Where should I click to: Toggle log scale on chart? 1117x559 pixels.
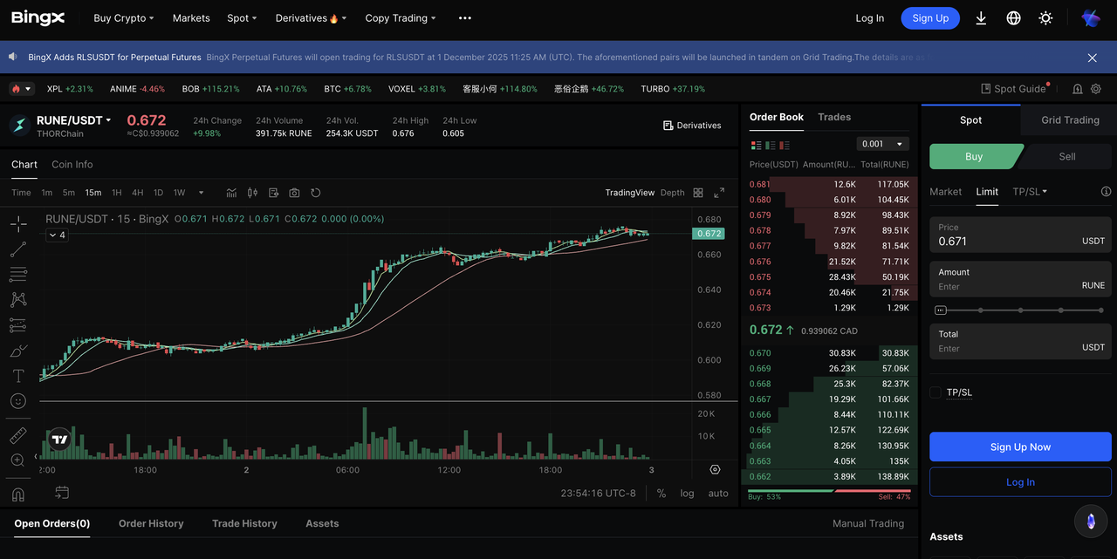(x=687, y=494)
